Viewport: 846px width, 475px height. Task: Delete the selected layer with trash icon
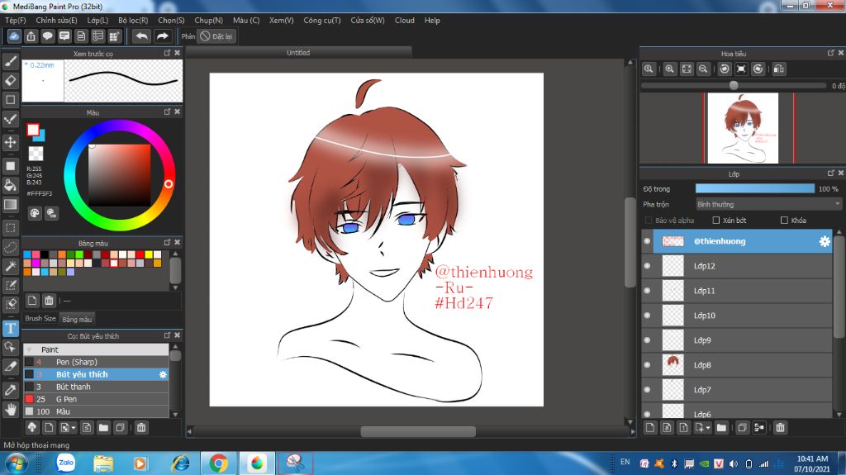(780, 428)
